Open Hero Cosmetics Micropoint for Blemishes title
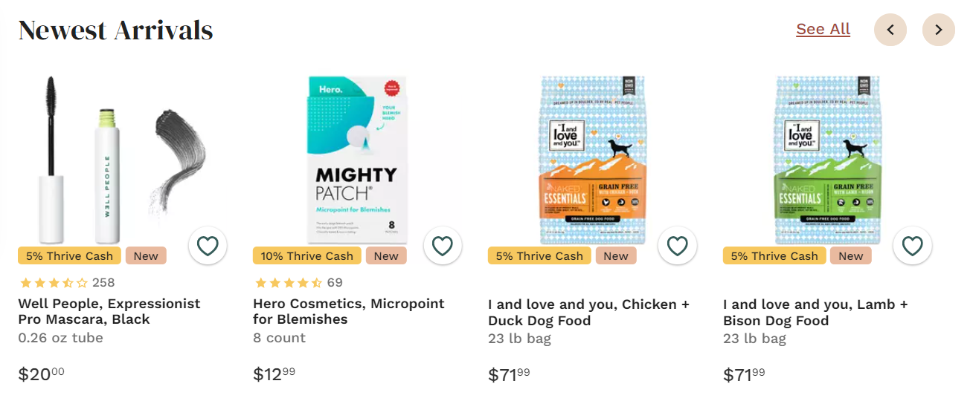The width and height of the screenshot is (973, 401). pyautogui.click(x=348, y=312)
